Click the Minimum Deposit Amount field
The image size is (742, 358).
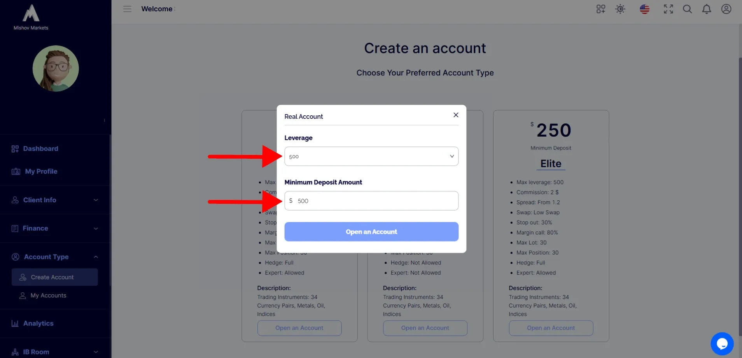point(371,201)
